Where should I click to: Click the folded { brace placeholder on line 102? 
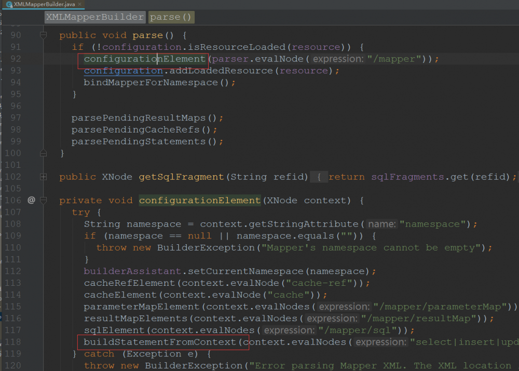tap(319, 177)
